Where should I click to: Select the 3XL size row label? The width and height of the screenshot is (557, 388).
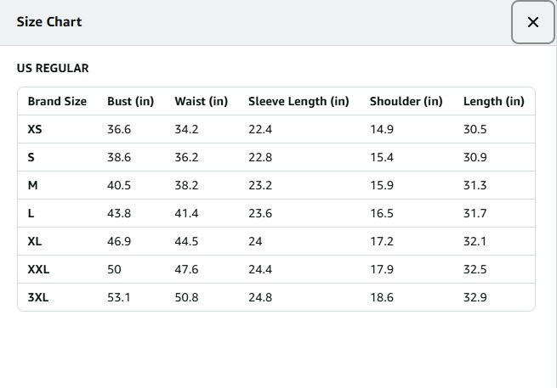(x=38, y=297)
